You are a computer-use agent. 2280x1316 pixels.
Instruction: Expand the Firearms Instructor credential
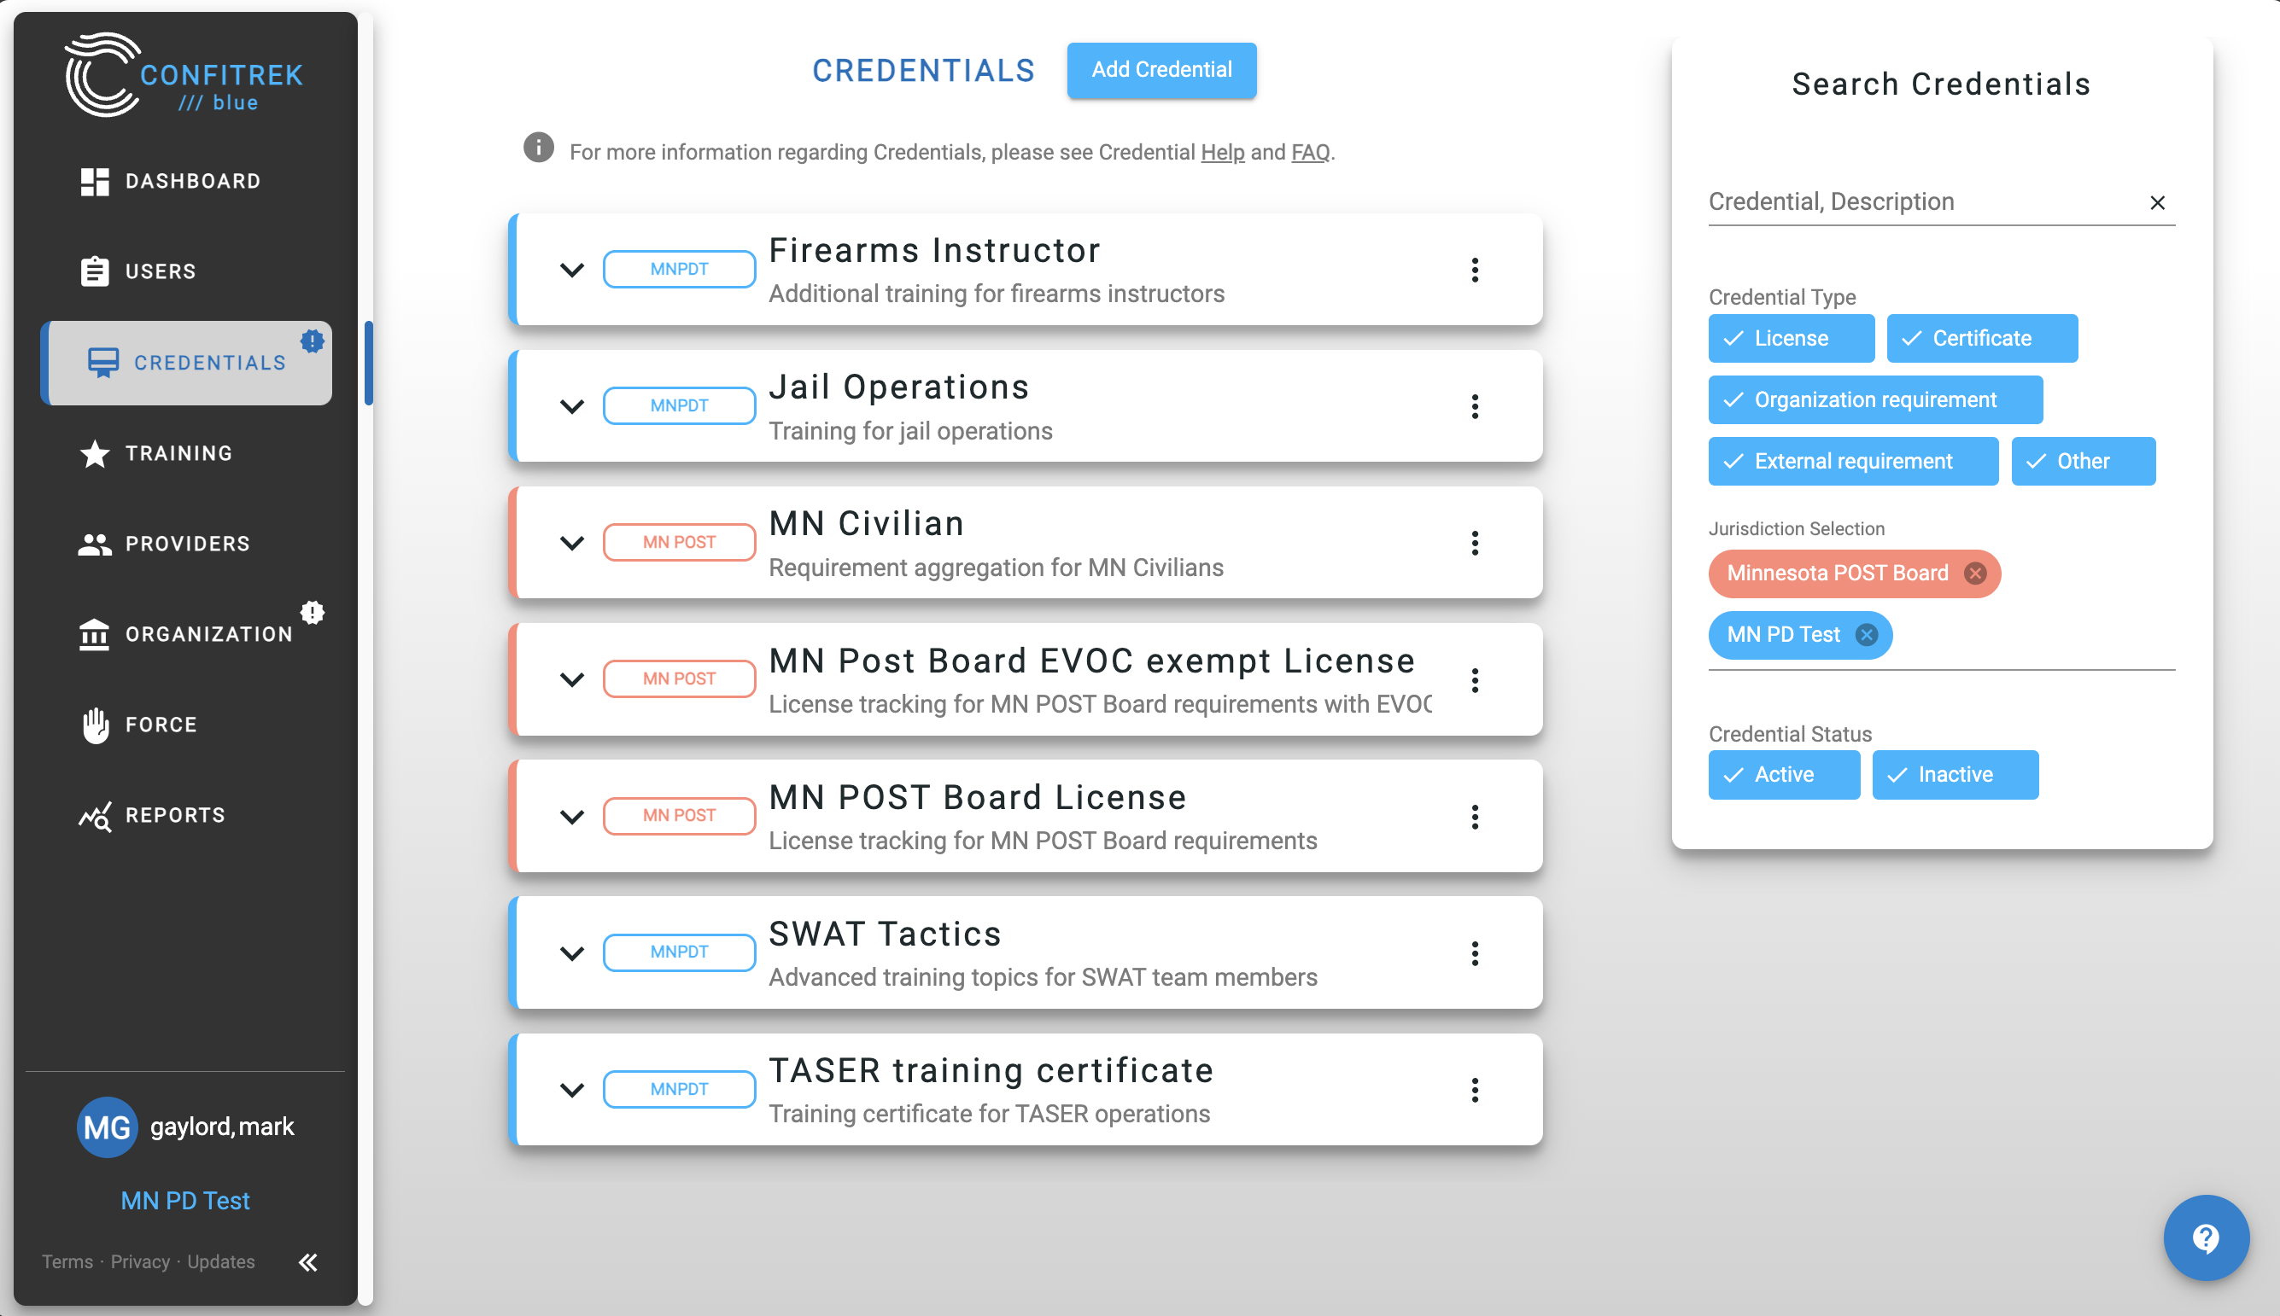pos(571,270)
